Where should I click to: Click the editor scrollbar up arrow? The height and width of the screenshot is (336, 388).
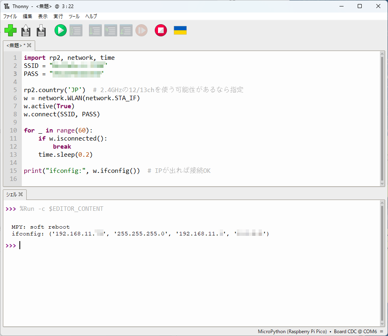tap(382, 53)
